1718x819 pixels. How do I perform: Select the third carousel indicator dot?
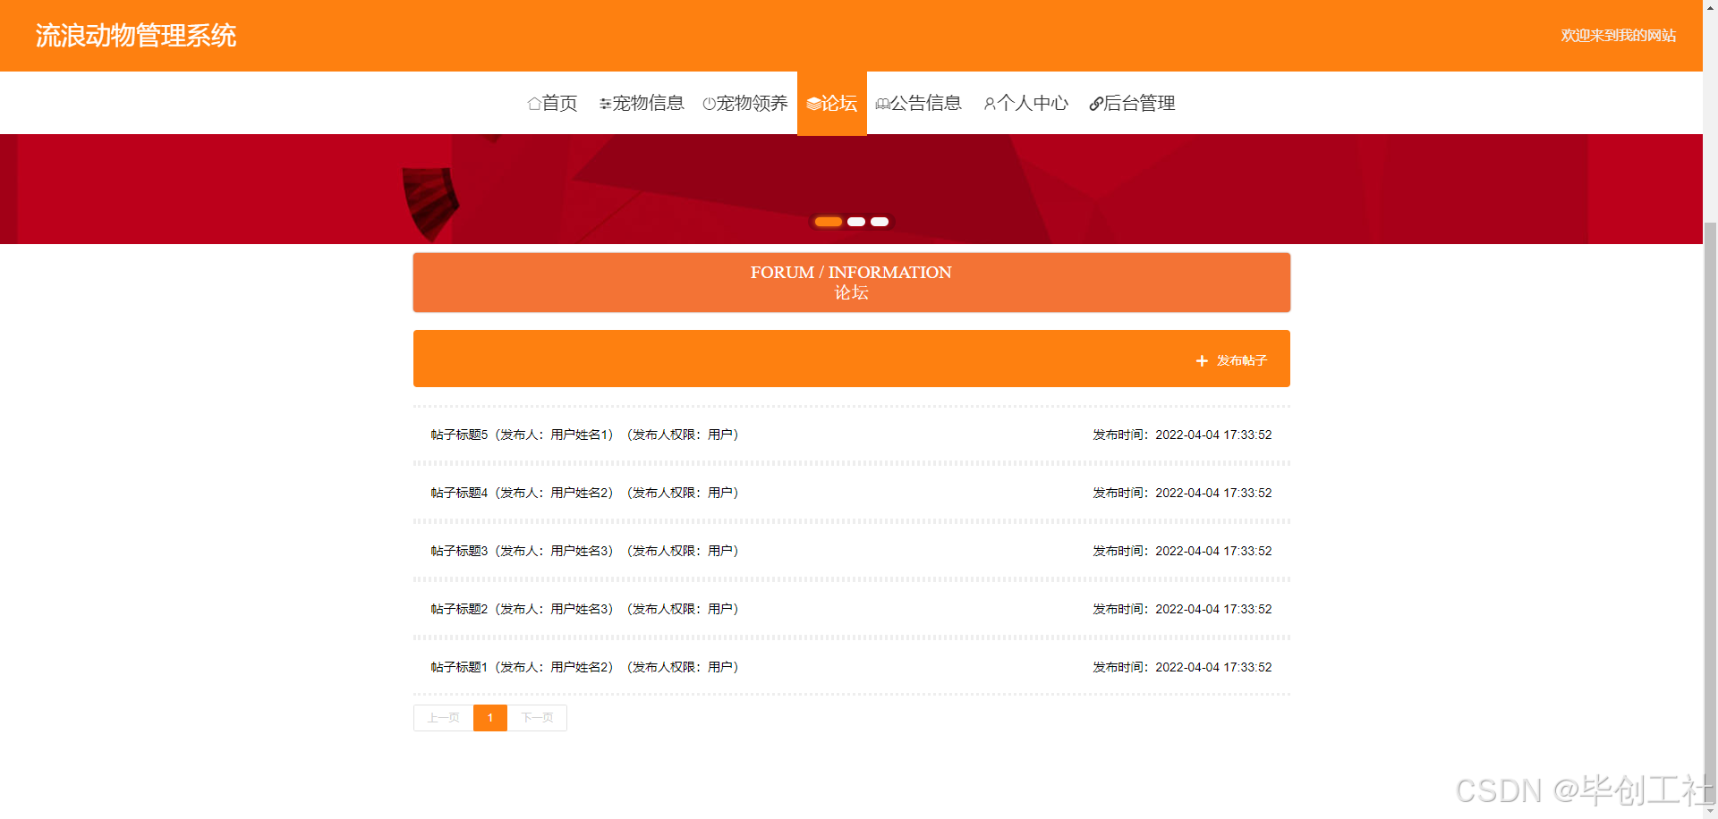(880, 222)
